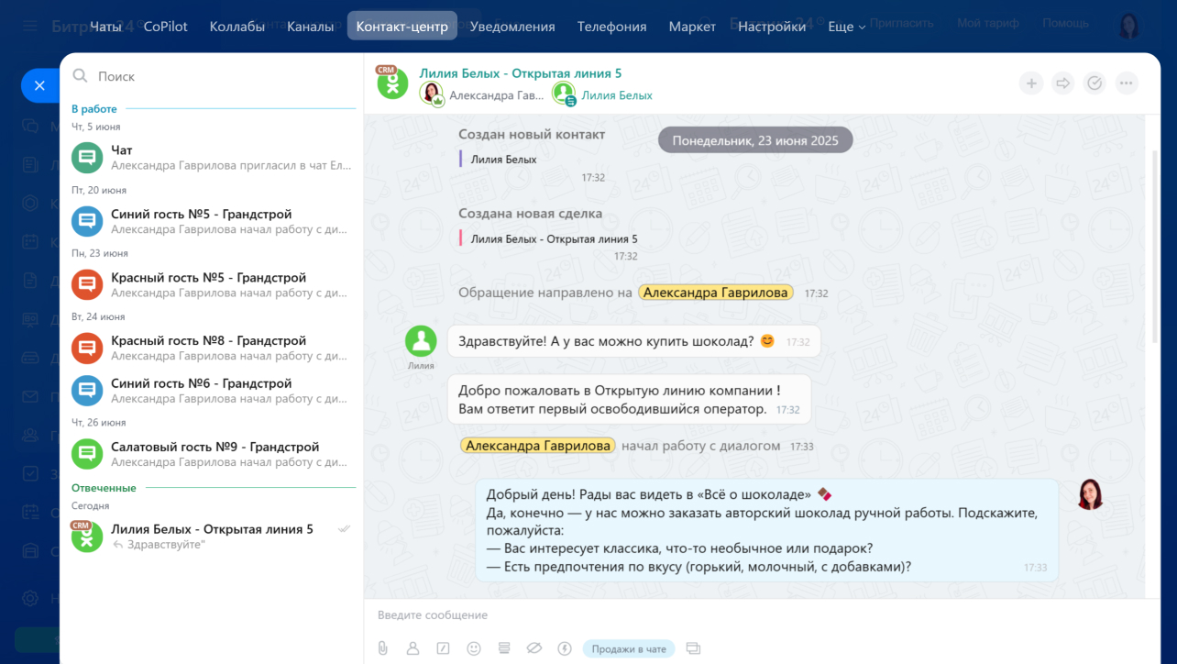
Task: Click the green Лилия avatar beside the chocolate question
Action: coord(421,340)
